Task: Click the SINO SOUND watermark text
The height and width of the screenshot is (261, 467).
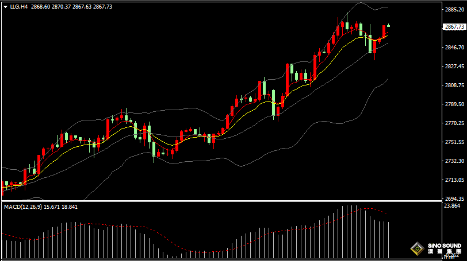Action: click(444, 246)
